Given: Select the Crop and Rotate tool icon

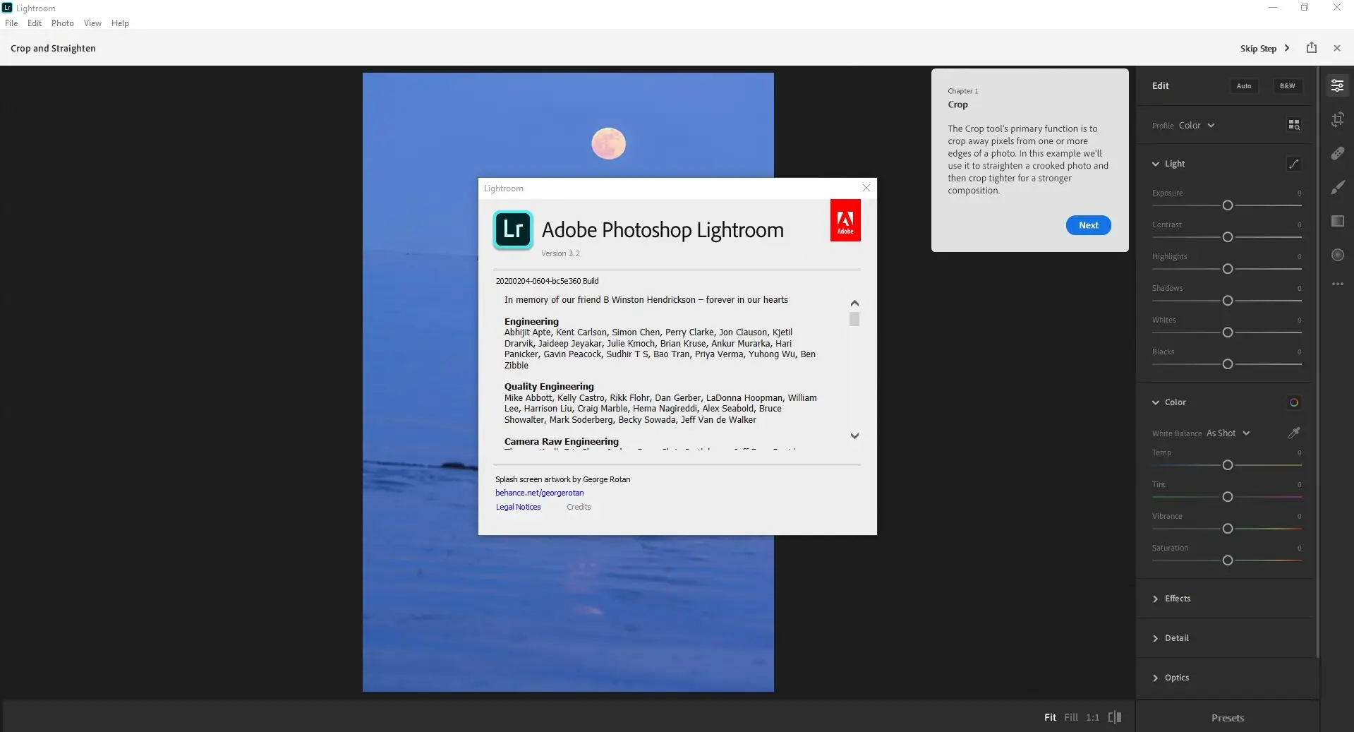Looking at the screenshot, I should 1336,119.
